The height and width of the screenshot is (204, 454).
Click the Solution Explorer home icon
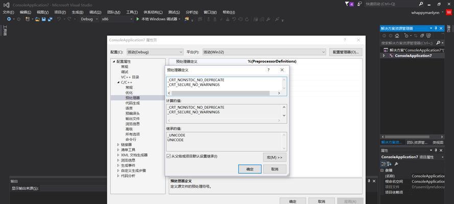tap(397, 36)
